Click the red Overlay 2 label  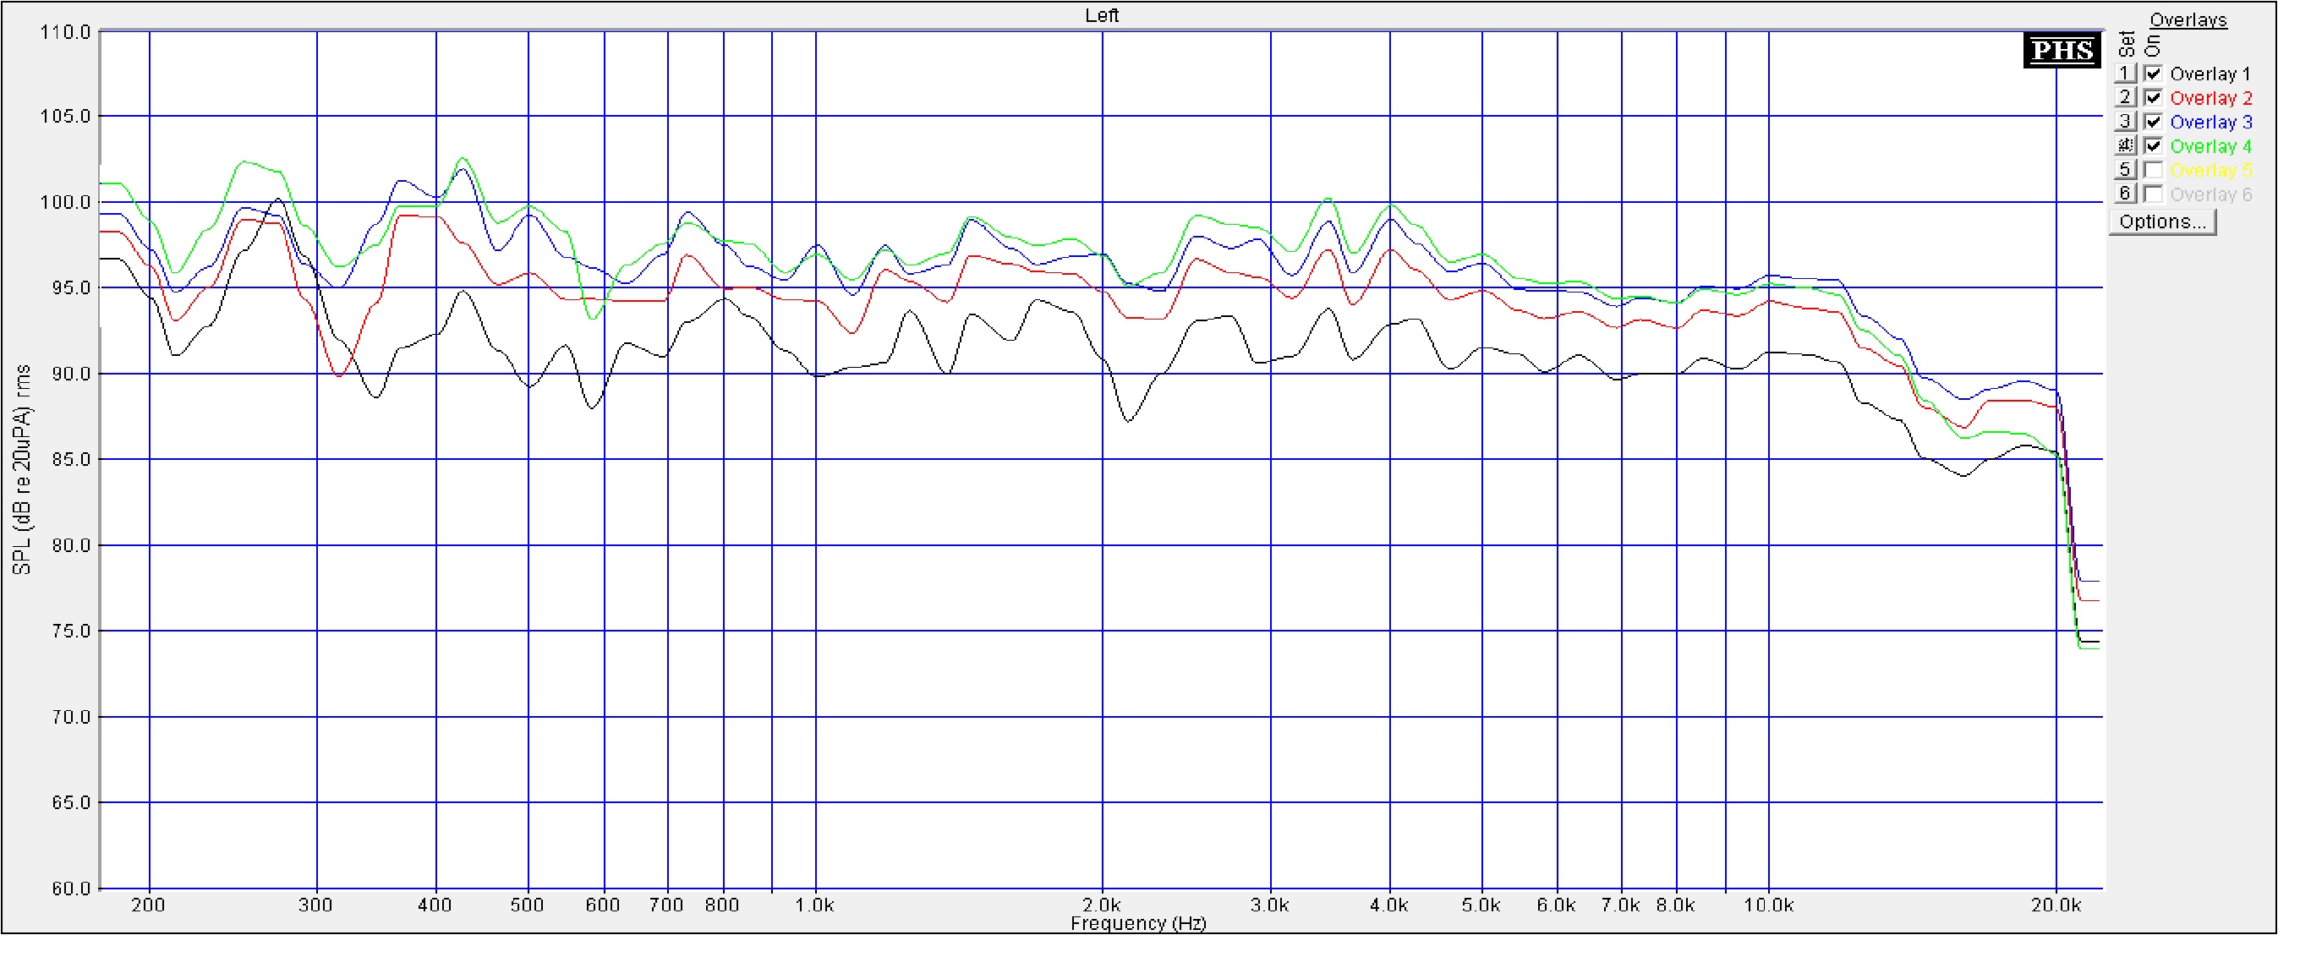point(2210,98)
